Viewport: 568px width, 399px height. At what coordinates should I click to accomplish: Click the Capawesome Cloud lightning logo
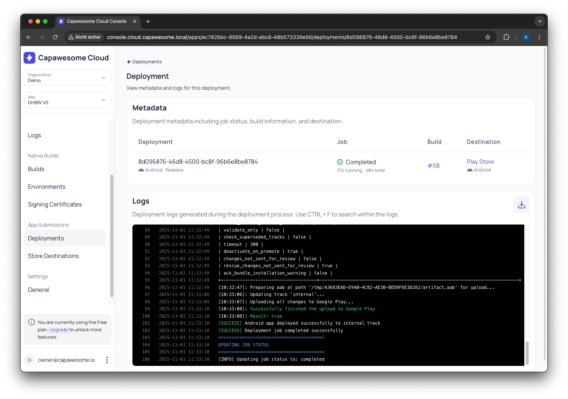coord(29,58)
